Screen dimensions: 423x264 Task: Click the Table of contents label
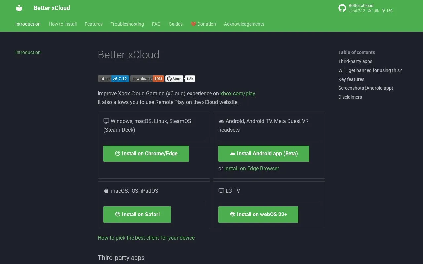357,52
